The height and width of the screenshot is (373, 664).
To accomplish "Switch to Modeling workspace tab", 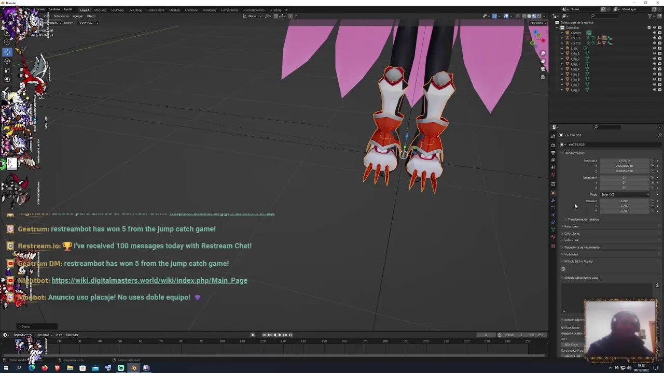I will (x=100, y=10).
